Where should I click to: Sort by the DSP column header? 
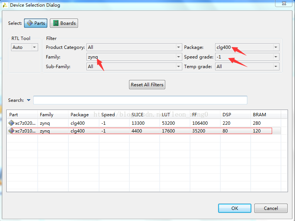(235, 114)
